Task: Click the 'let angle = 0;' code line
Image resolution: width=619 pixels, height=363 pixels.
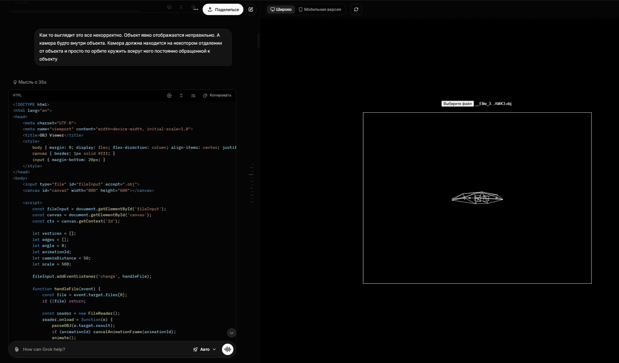Action: coord(49,246)
